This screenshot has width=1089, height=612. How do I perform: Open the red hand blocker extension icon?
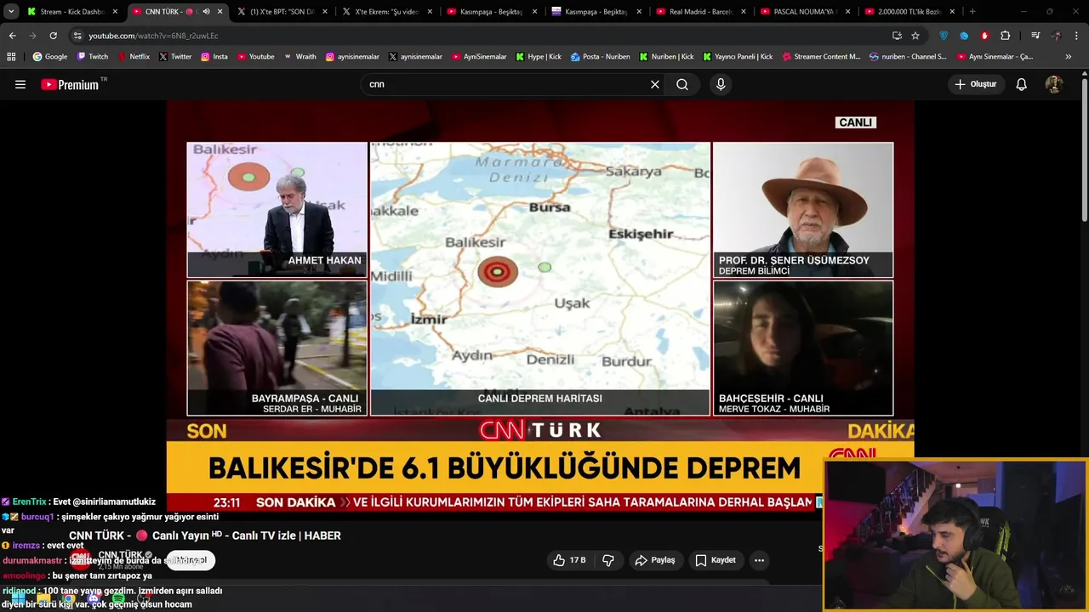[984, 36]
